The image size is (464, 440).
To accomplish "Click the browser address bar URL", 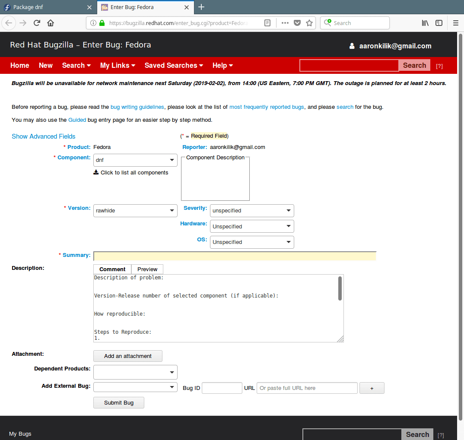I will click(x=178, y=23).
